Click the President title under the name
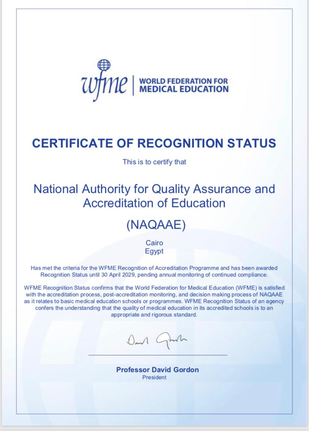This screenshot has width=309, height=431. pyautogui.click(x=154, y=377)
